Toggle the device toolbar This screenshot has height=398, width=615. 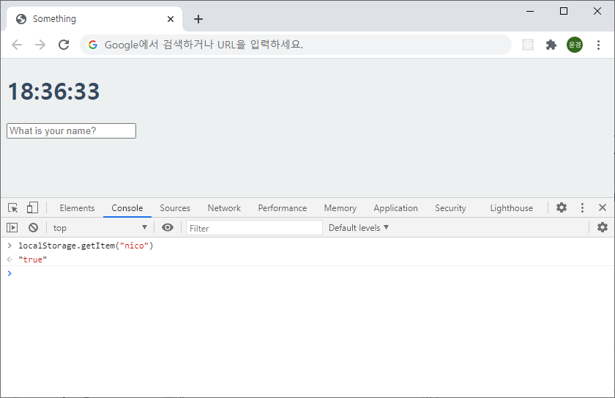click(32, 207)
